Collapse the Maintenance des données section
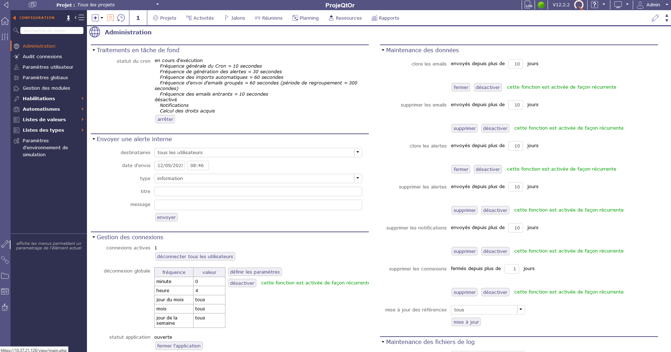This screenshot has height=352, width=671. [383, 50]
